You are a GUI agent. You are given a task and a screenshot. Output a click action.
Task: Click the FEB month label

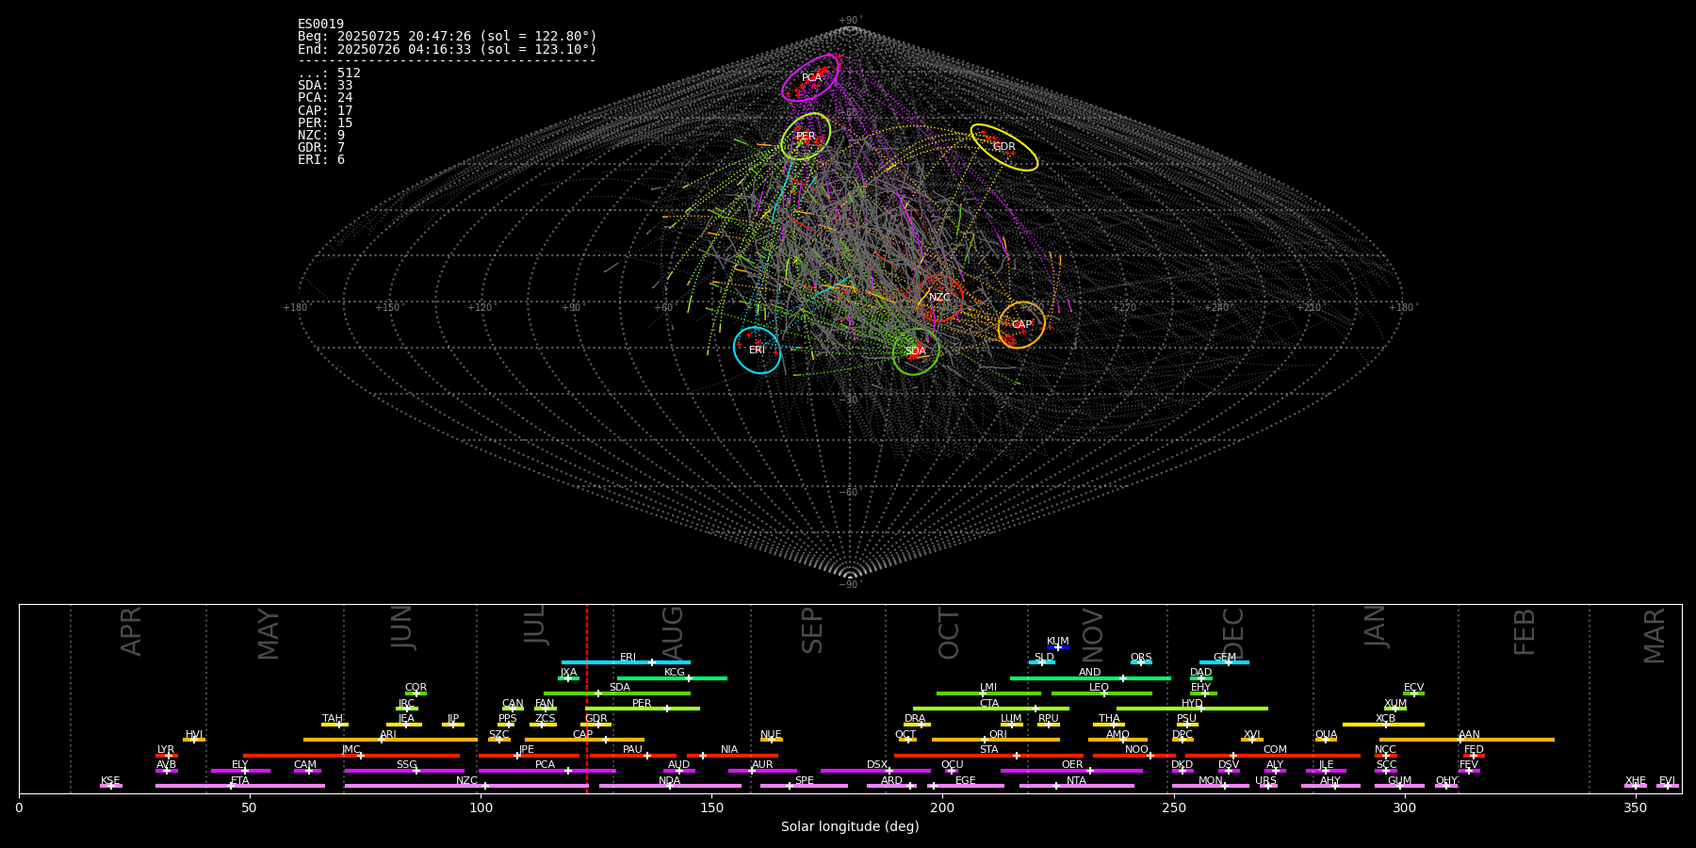point(1525,632)
